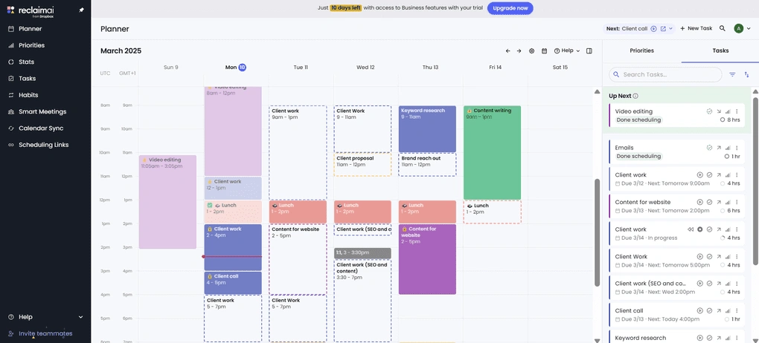The height and width of the screenshot is (343, 759).
Task: Click dashed check icon on Video editing task
Action: point(709,111)
